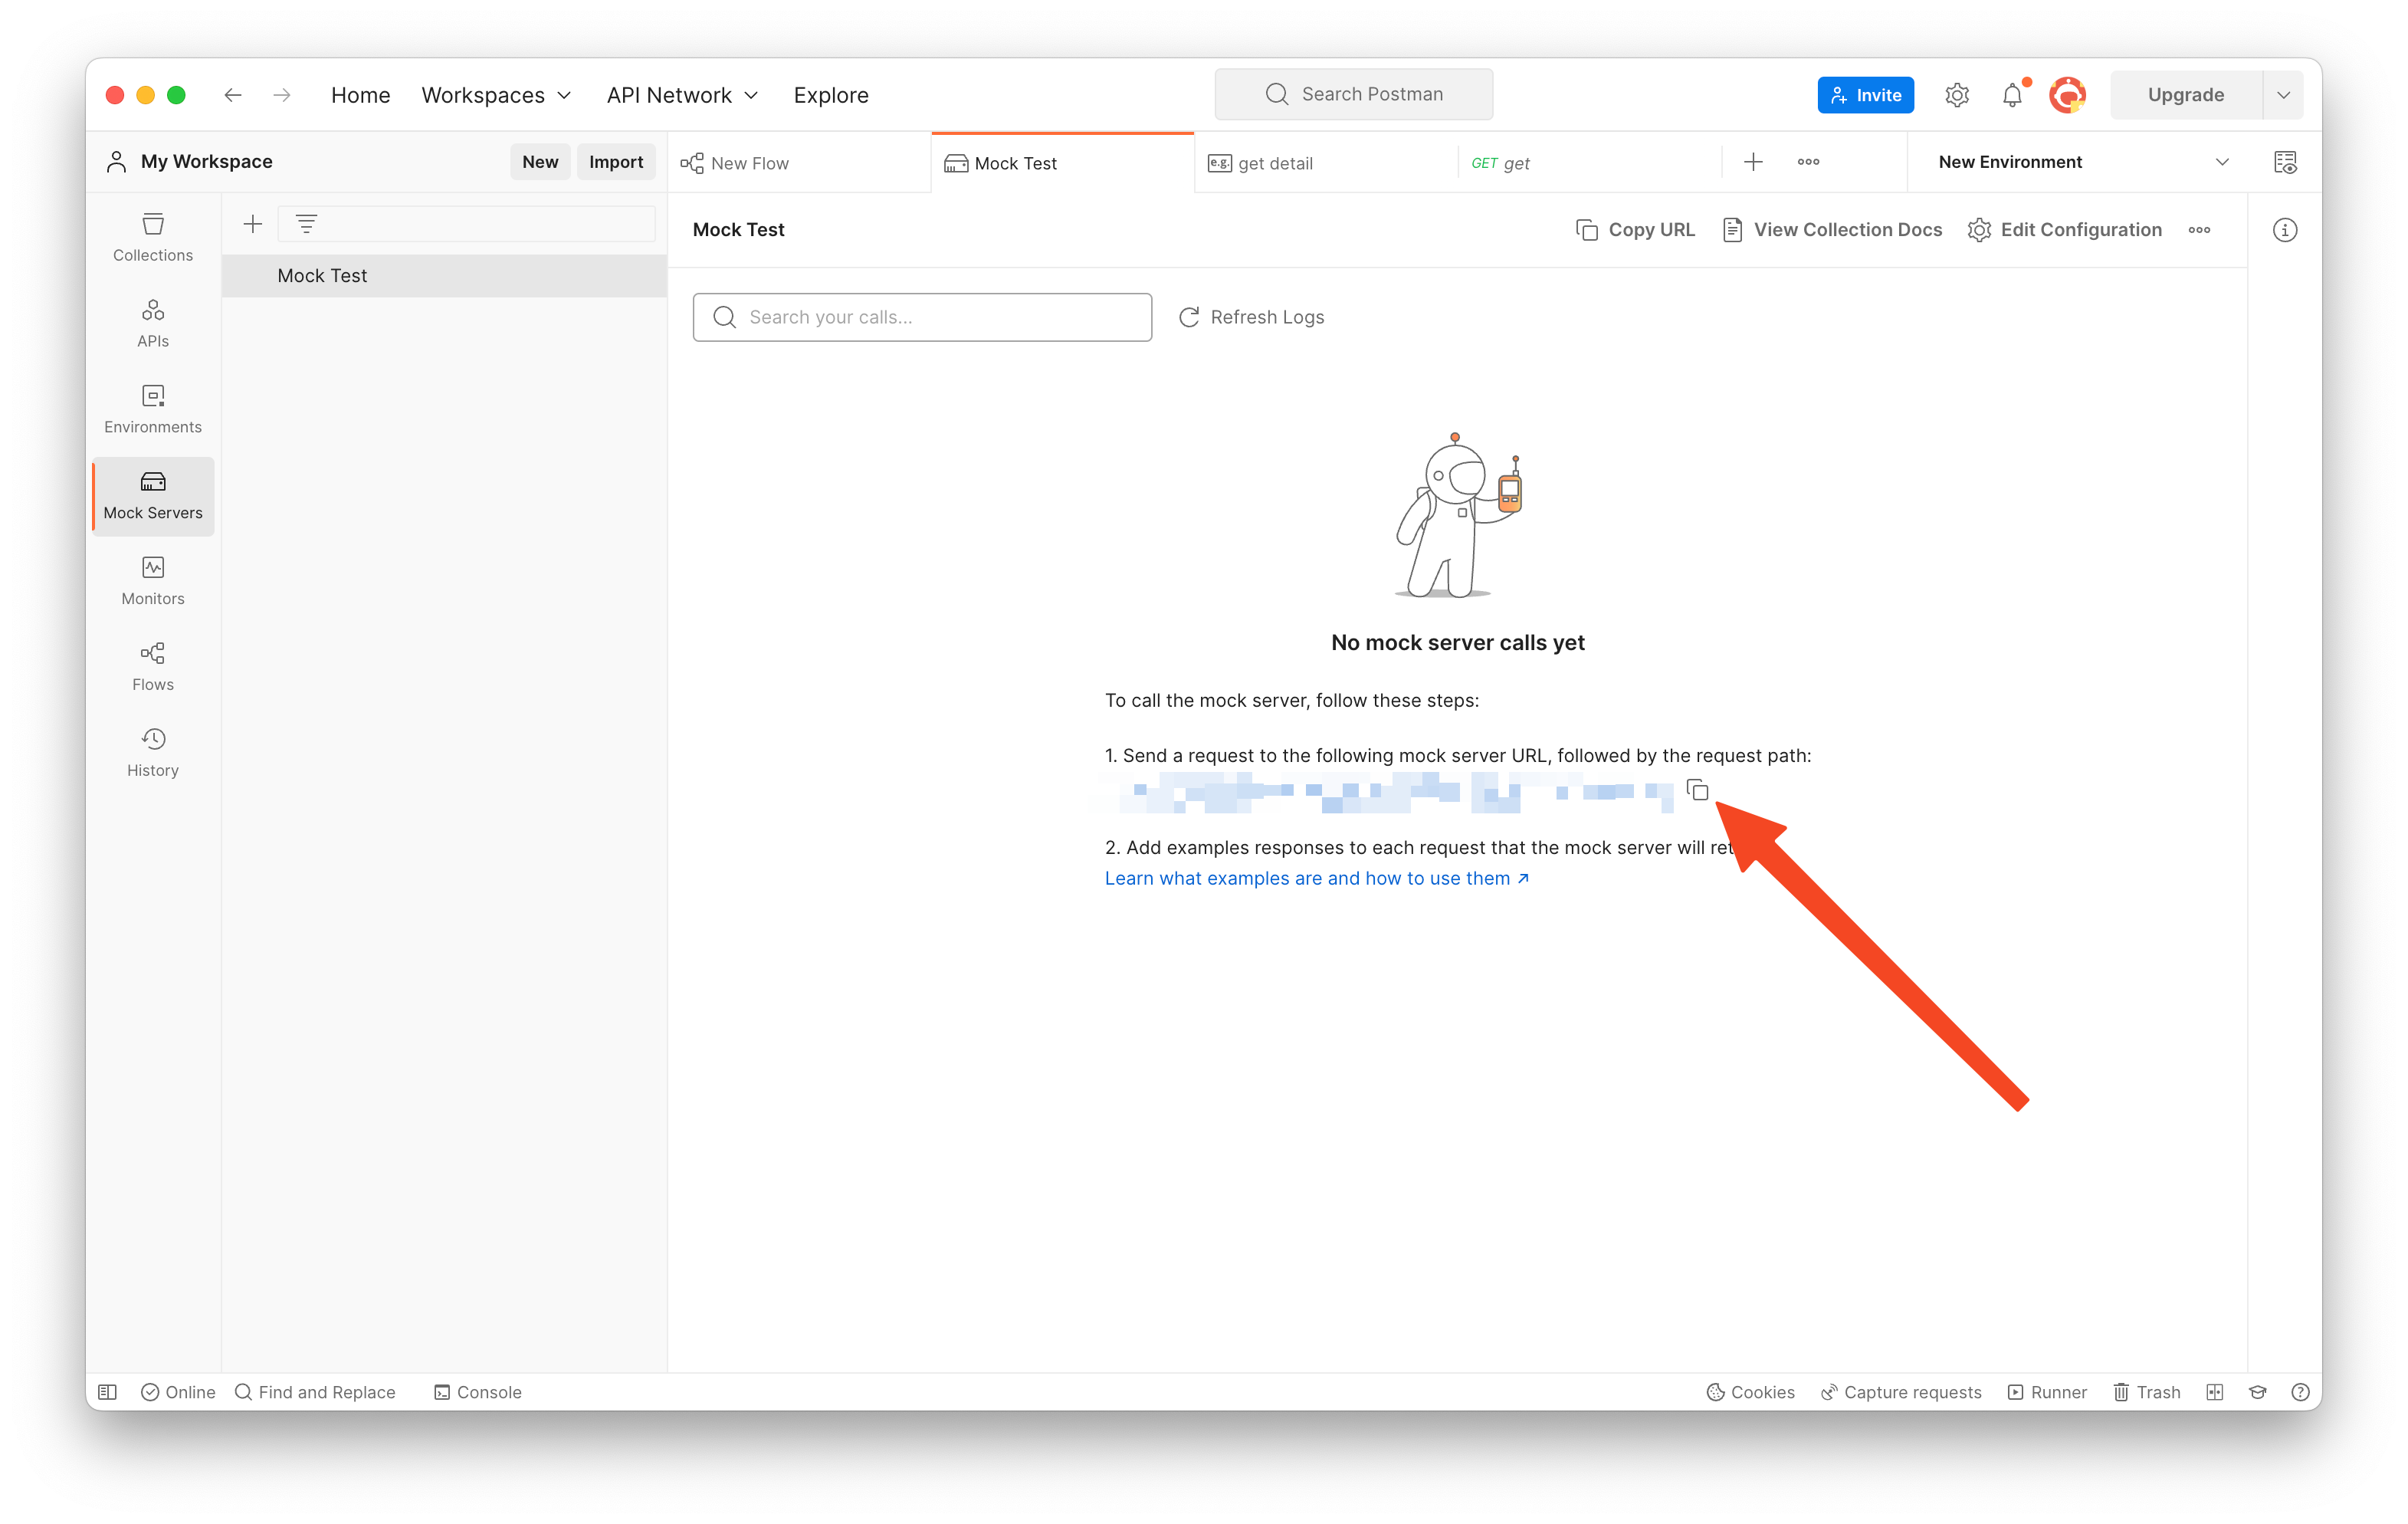The image size is (2408, 1524).
Task: Open Monitors from the sidebar
Action: coord(152,581)
